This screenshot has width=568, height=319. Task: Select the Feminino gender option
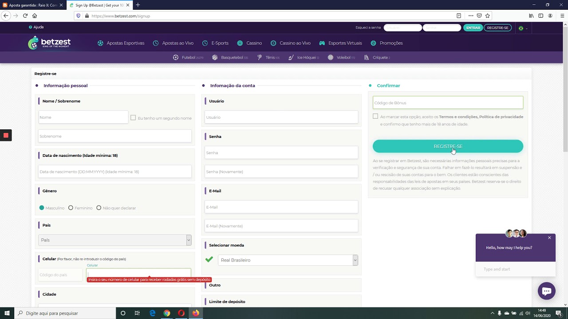point(71,208)
